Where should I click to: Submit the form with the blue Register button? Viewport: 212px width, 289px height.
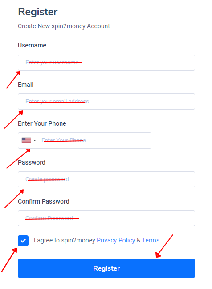tap(106, 268)
